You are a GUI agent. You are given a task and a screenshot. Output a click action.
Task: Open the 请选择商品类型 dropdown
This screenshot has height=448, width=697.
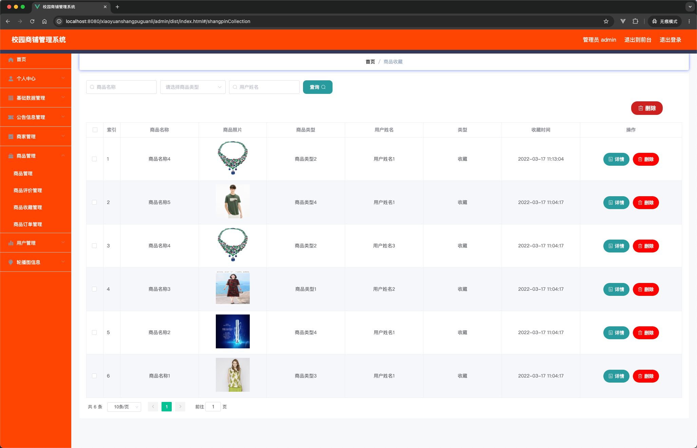point(193,87)
